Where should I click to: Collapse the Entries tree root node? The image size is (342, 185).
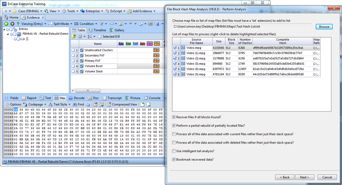point(4,29)
